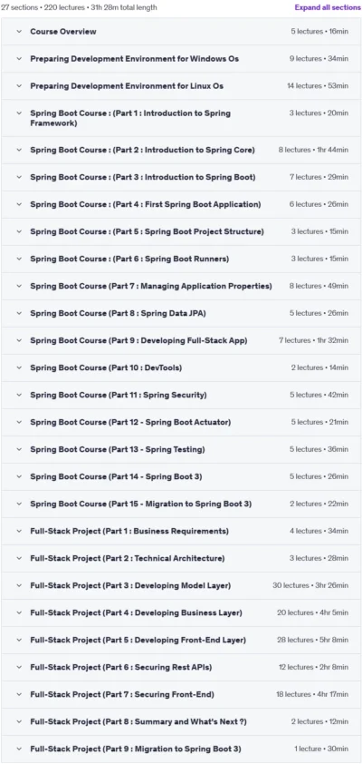Expand Part 1 Introduction to Spring Framework
Viewport: 362px width, 764px height.
point(181,118)
